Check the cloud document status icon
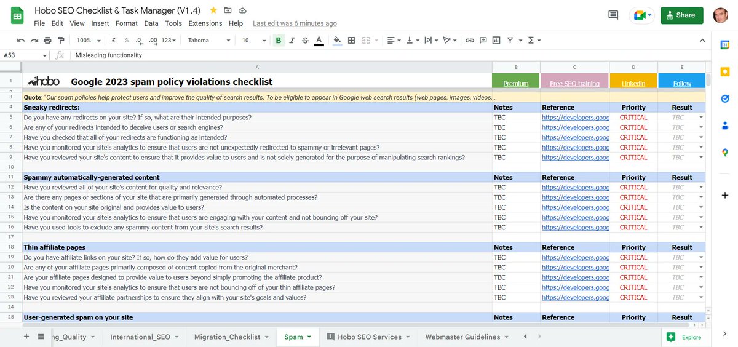This screenshot has width=738, height=347. click(243, 10)
